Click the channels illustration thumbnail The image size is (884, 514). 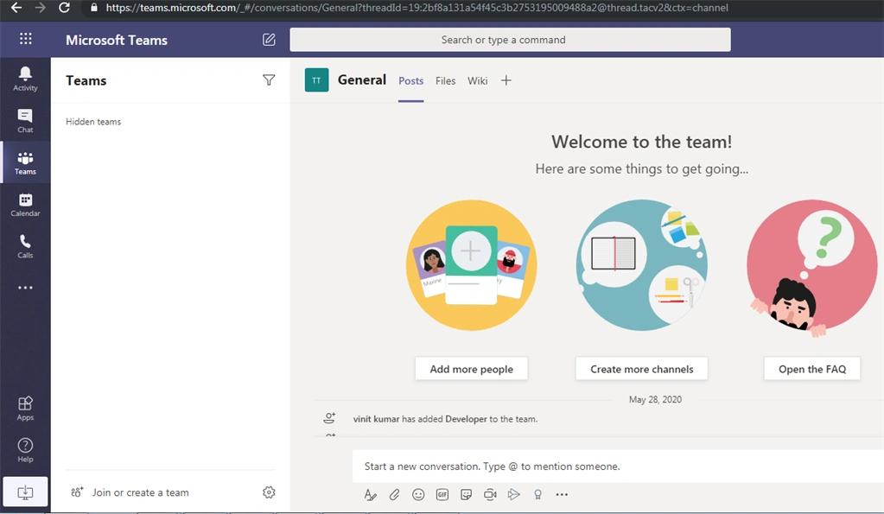[x=641, y=265]
